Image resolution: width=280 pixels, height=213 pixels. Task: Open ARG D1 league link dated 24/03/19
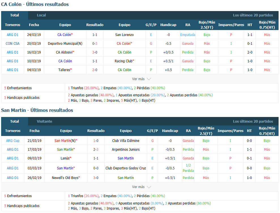[x=12, y=35]
